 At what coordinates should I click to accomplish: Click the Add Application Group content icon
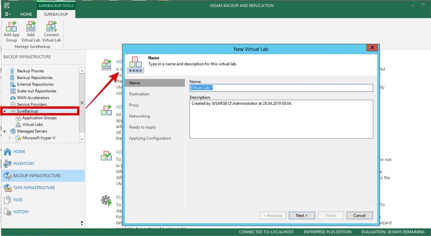pos(106,110)
